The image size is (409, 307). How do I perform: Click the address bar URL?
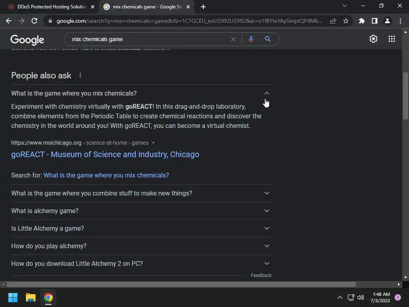coord(189,21)
